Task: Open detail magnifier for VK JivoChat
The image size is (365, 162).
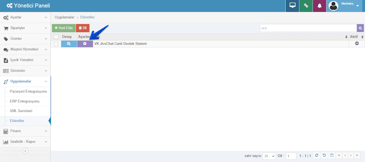Action: (69, 44)
